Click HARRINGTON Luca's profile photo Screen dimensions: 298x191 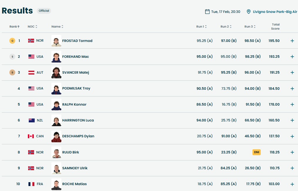pyautogui.click(x=56, y=120)
